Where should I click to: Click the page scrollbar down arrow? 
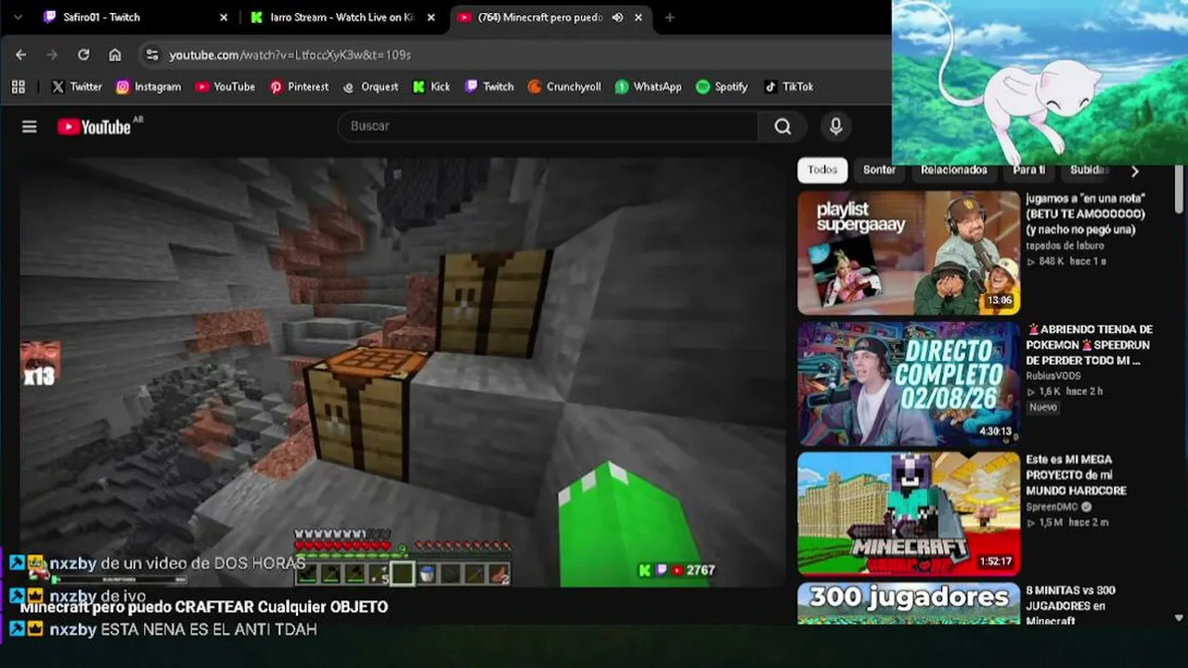[1180, 617]
